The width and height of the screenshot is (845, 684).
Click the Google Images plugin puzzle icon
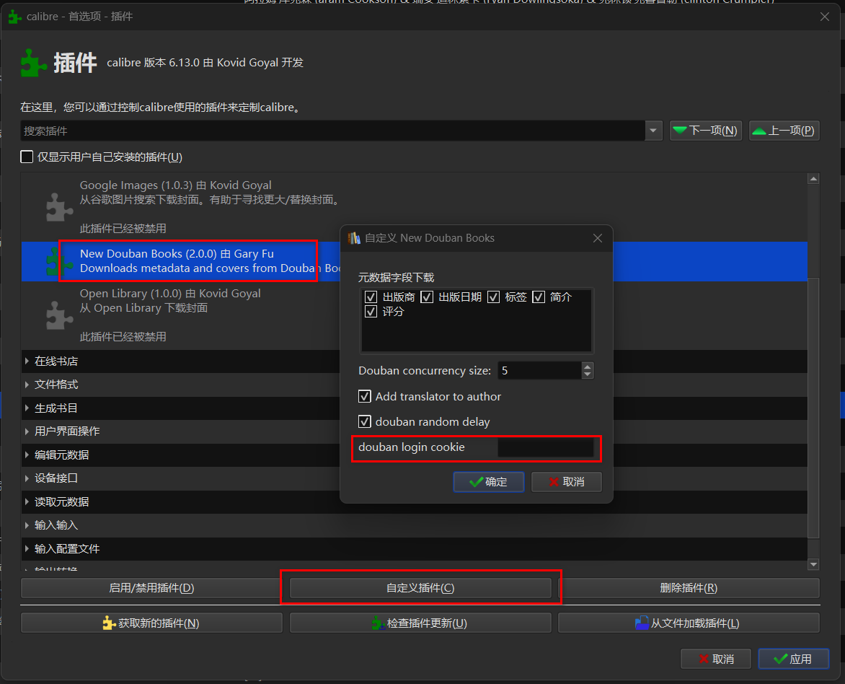59,207
